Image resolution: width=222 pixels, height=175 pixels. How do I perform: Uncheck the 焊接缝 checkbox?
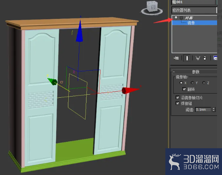[x=177, y=103]
